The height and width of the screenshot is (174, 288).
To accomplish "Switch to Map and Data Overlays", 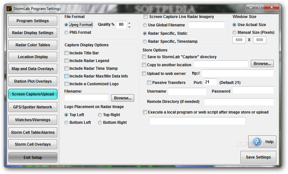I will (33, 69).
